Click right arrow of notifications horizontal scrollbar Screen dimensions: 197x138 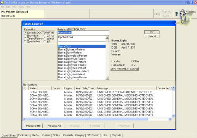tap(170, 119)
